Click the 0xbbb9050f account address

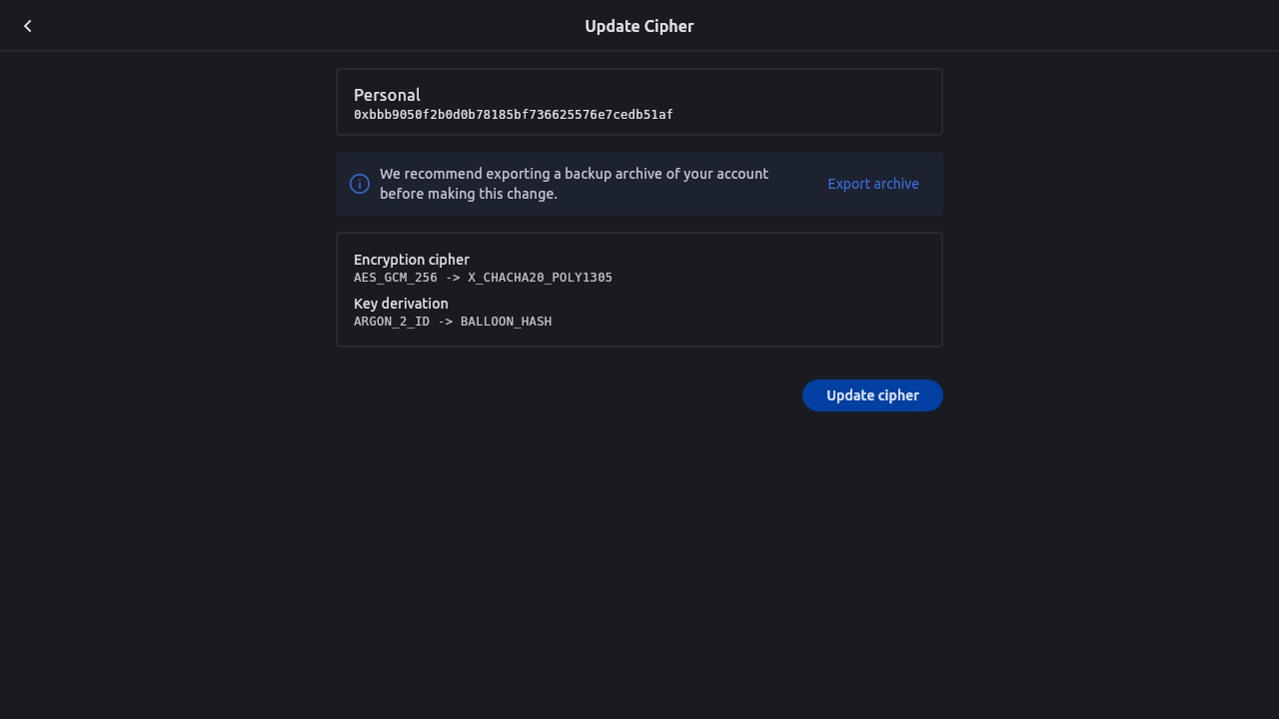pyautogui.click(x=513, y=115)
